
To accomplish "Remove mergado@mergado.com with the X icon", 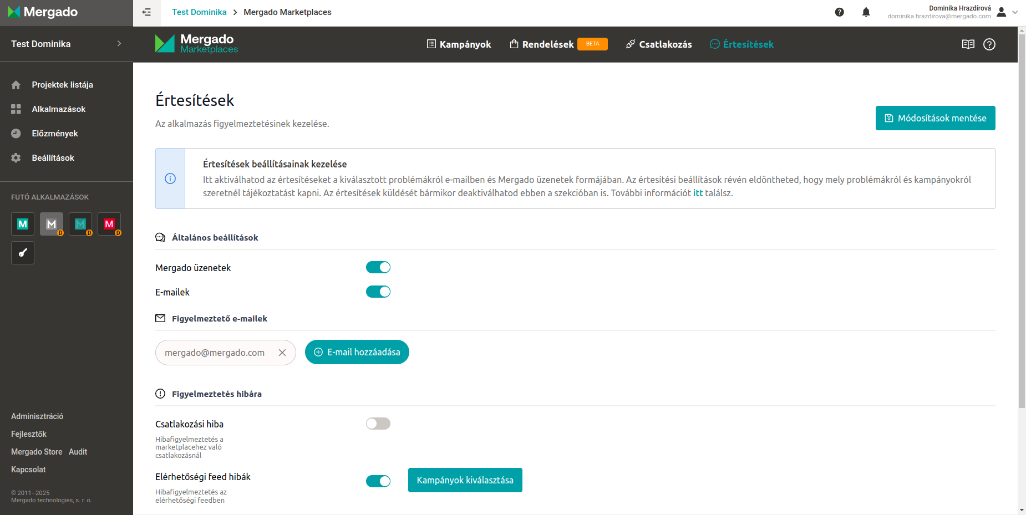I will (x=282, y=353).
